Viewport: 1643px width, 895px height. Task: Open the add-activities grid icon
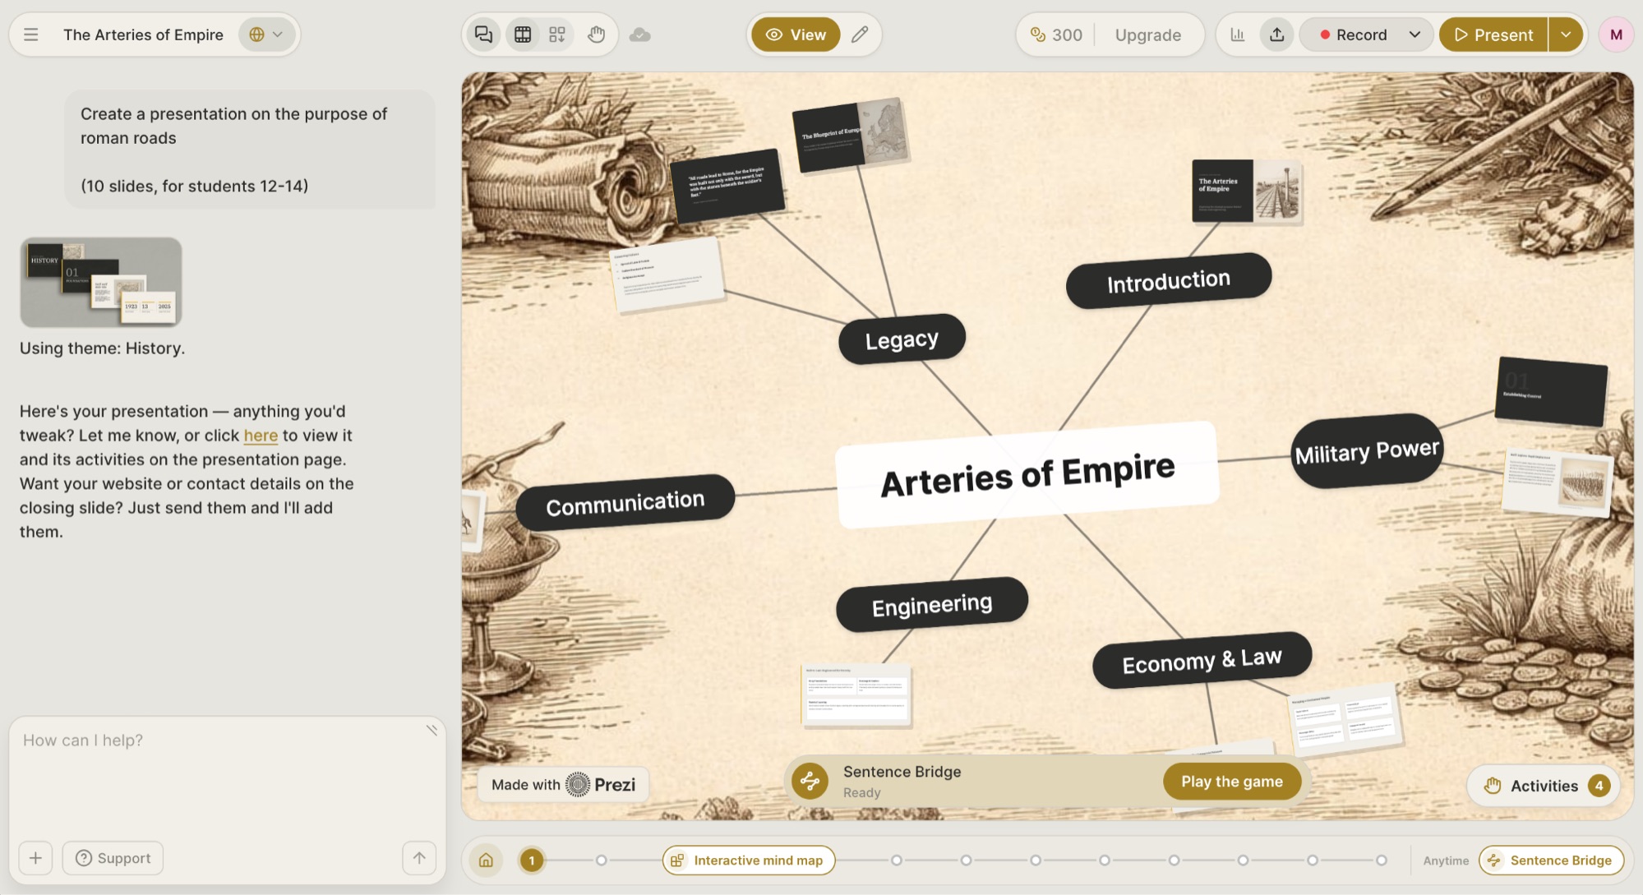click(x=557, y=35)
